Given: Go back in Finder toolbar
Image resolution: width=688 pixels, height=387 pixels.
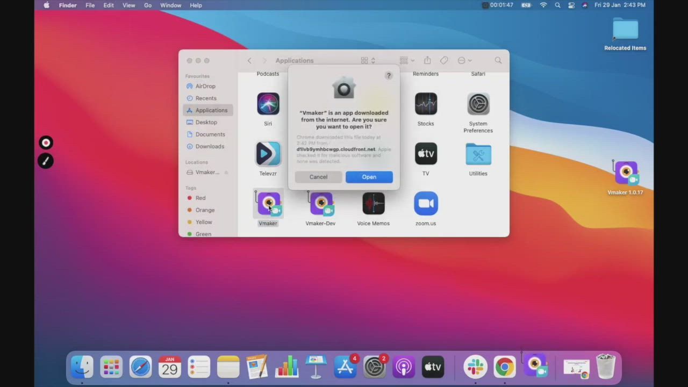Looking at the screenshot, I should click(x=249, y=61).
